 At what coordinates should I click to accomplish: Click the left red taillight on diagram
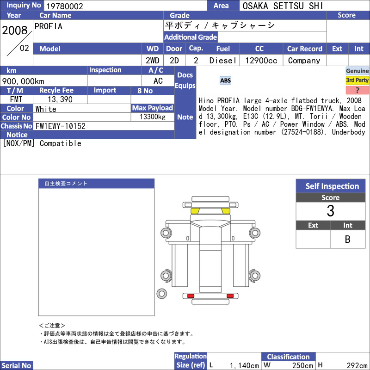click(x=191, y=296)
